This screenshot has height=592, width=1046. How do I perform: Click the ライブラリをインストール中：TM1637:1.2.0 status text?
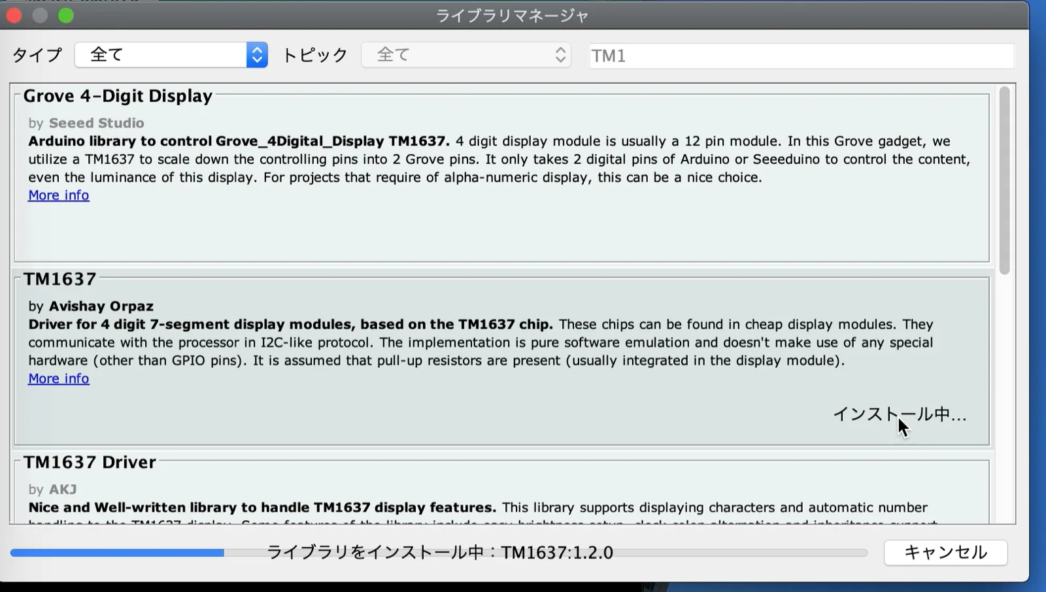coord(440,553)
